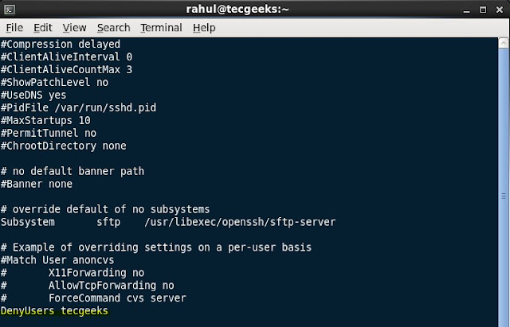Open the Terminal menu

click(x=161, y=27)
